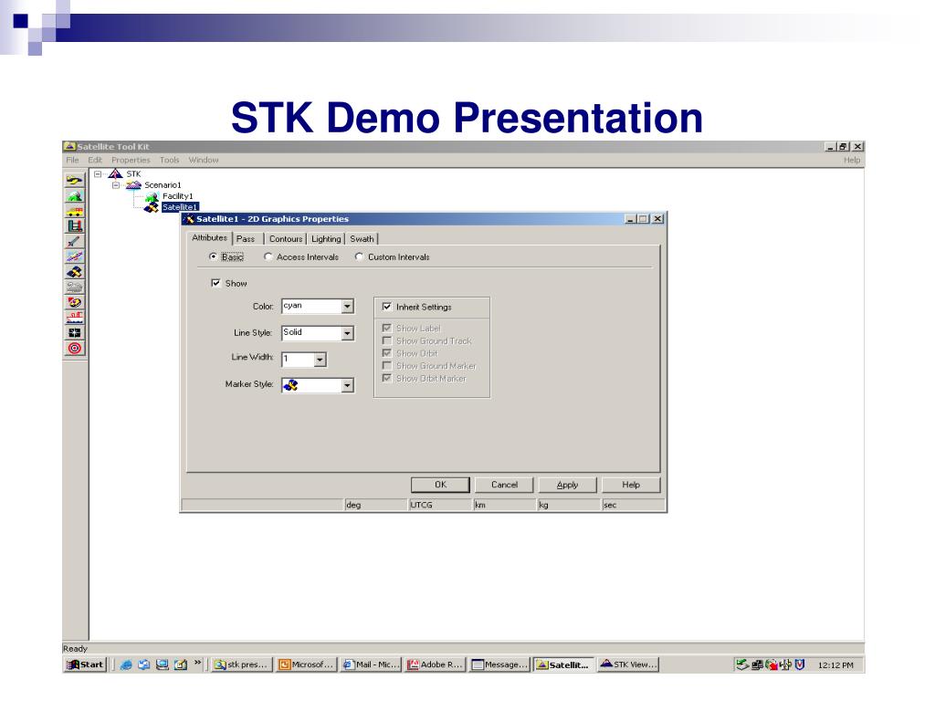Viewport: 935px width, 701px height.
Task: Open the Help menu in menu bar
Action: coord(852,160)
